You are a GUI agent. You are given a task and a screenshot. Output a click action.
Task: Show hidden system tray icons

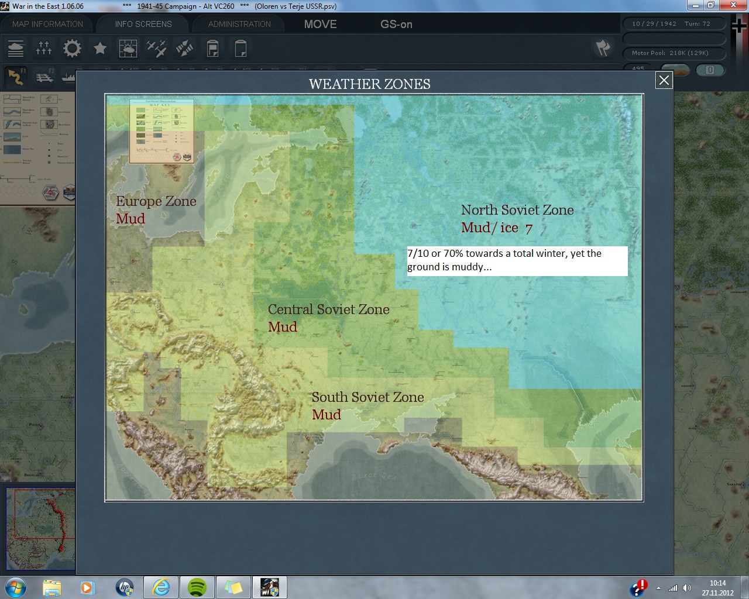pos(659,588)
